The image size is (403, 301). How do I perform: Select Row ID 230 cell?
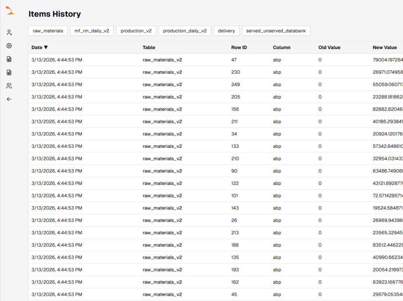coord(235,72)
